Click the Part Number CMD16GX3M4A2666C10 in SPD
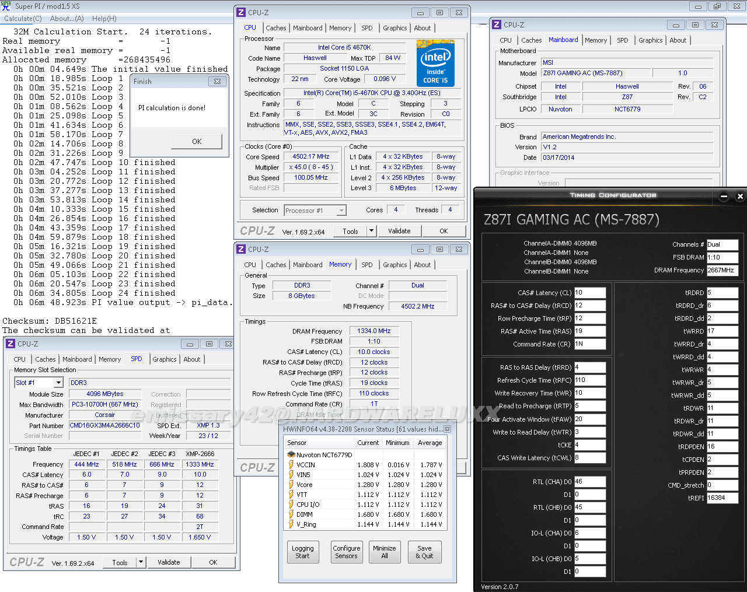This screenshot has height=592, width=747. pos(105,426)
